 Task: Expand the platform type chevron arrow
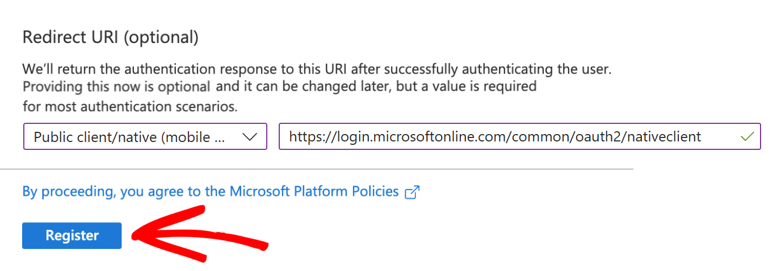point(250,136)
